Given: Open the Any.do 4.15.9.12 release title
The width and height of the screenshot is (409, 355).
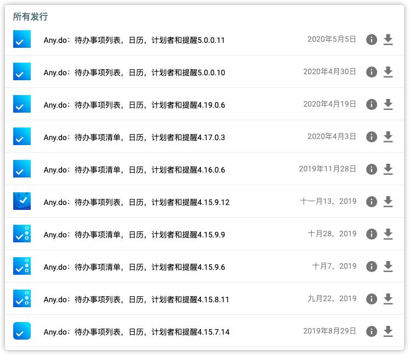Looking at the screenshot, I should point(136,202).
